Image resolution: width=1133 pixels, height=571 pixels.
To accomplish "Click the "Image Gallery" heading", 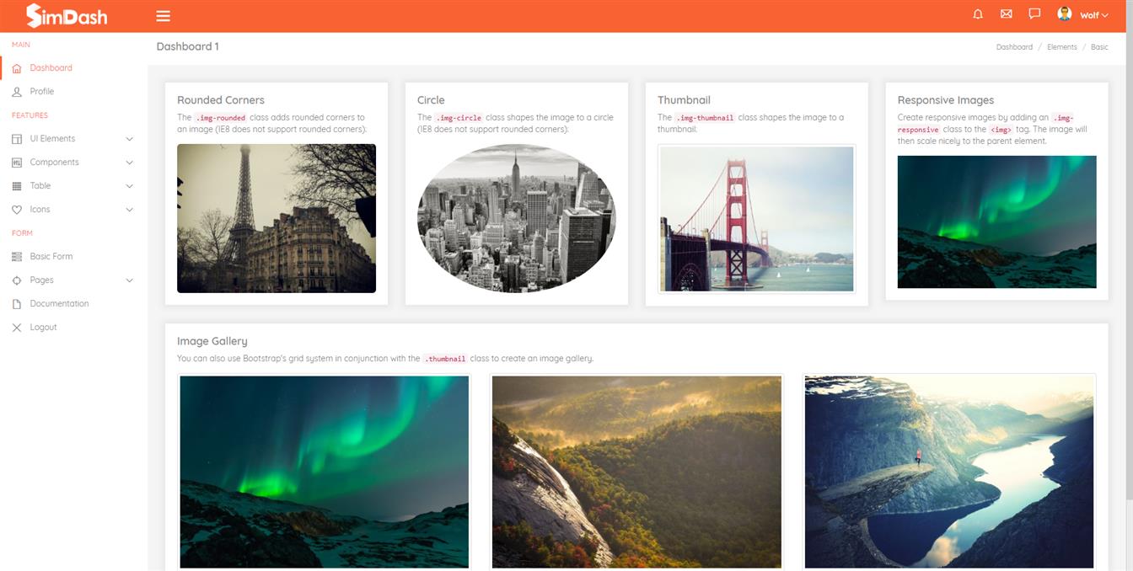I will point(212,341).
